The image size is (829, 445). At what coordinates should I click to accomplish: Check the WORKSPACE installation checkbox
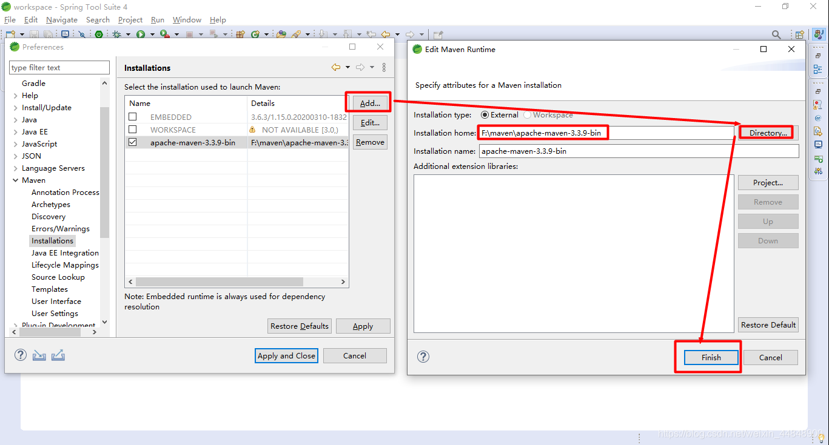(x=133, y=130)
